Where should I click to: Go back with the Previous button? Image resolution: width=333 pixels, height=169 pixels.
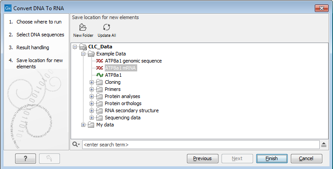point(202,158)
